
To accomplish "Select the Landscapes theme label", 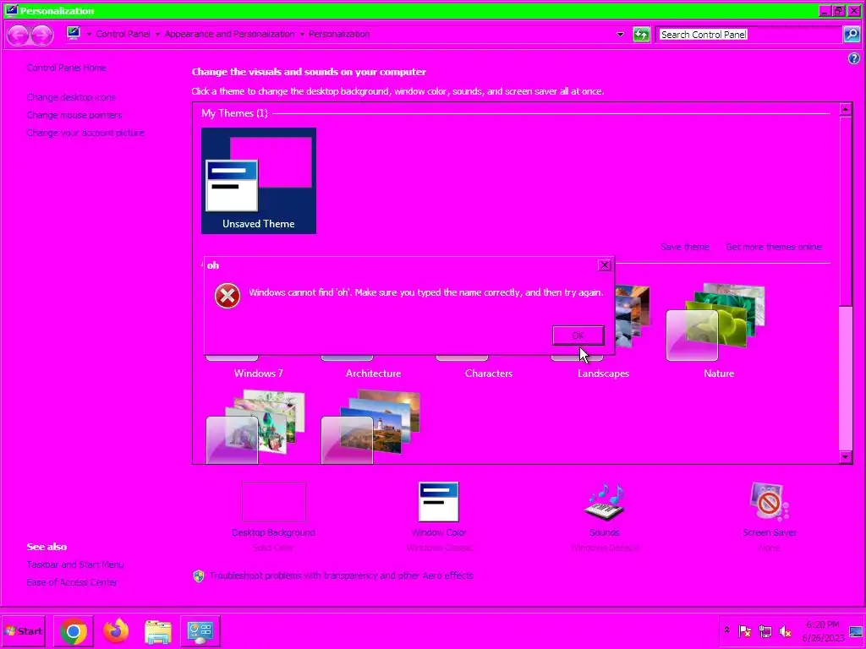I will (603, 373).
